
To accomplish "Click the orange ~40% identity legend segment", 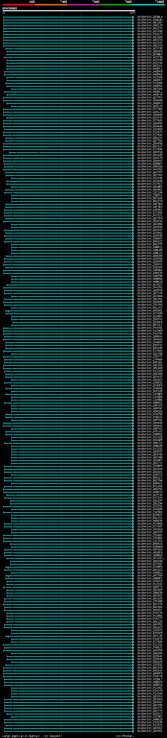I will coord(51,5).
